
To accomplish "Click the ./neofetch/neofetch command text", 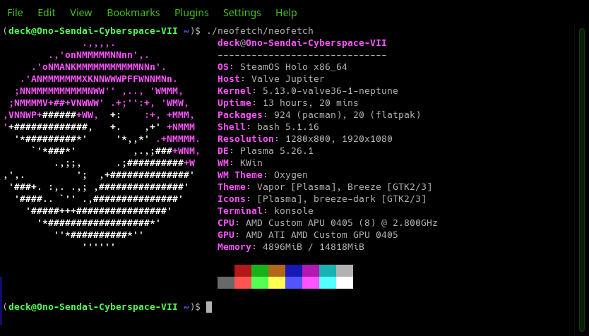I will point(260,31).
